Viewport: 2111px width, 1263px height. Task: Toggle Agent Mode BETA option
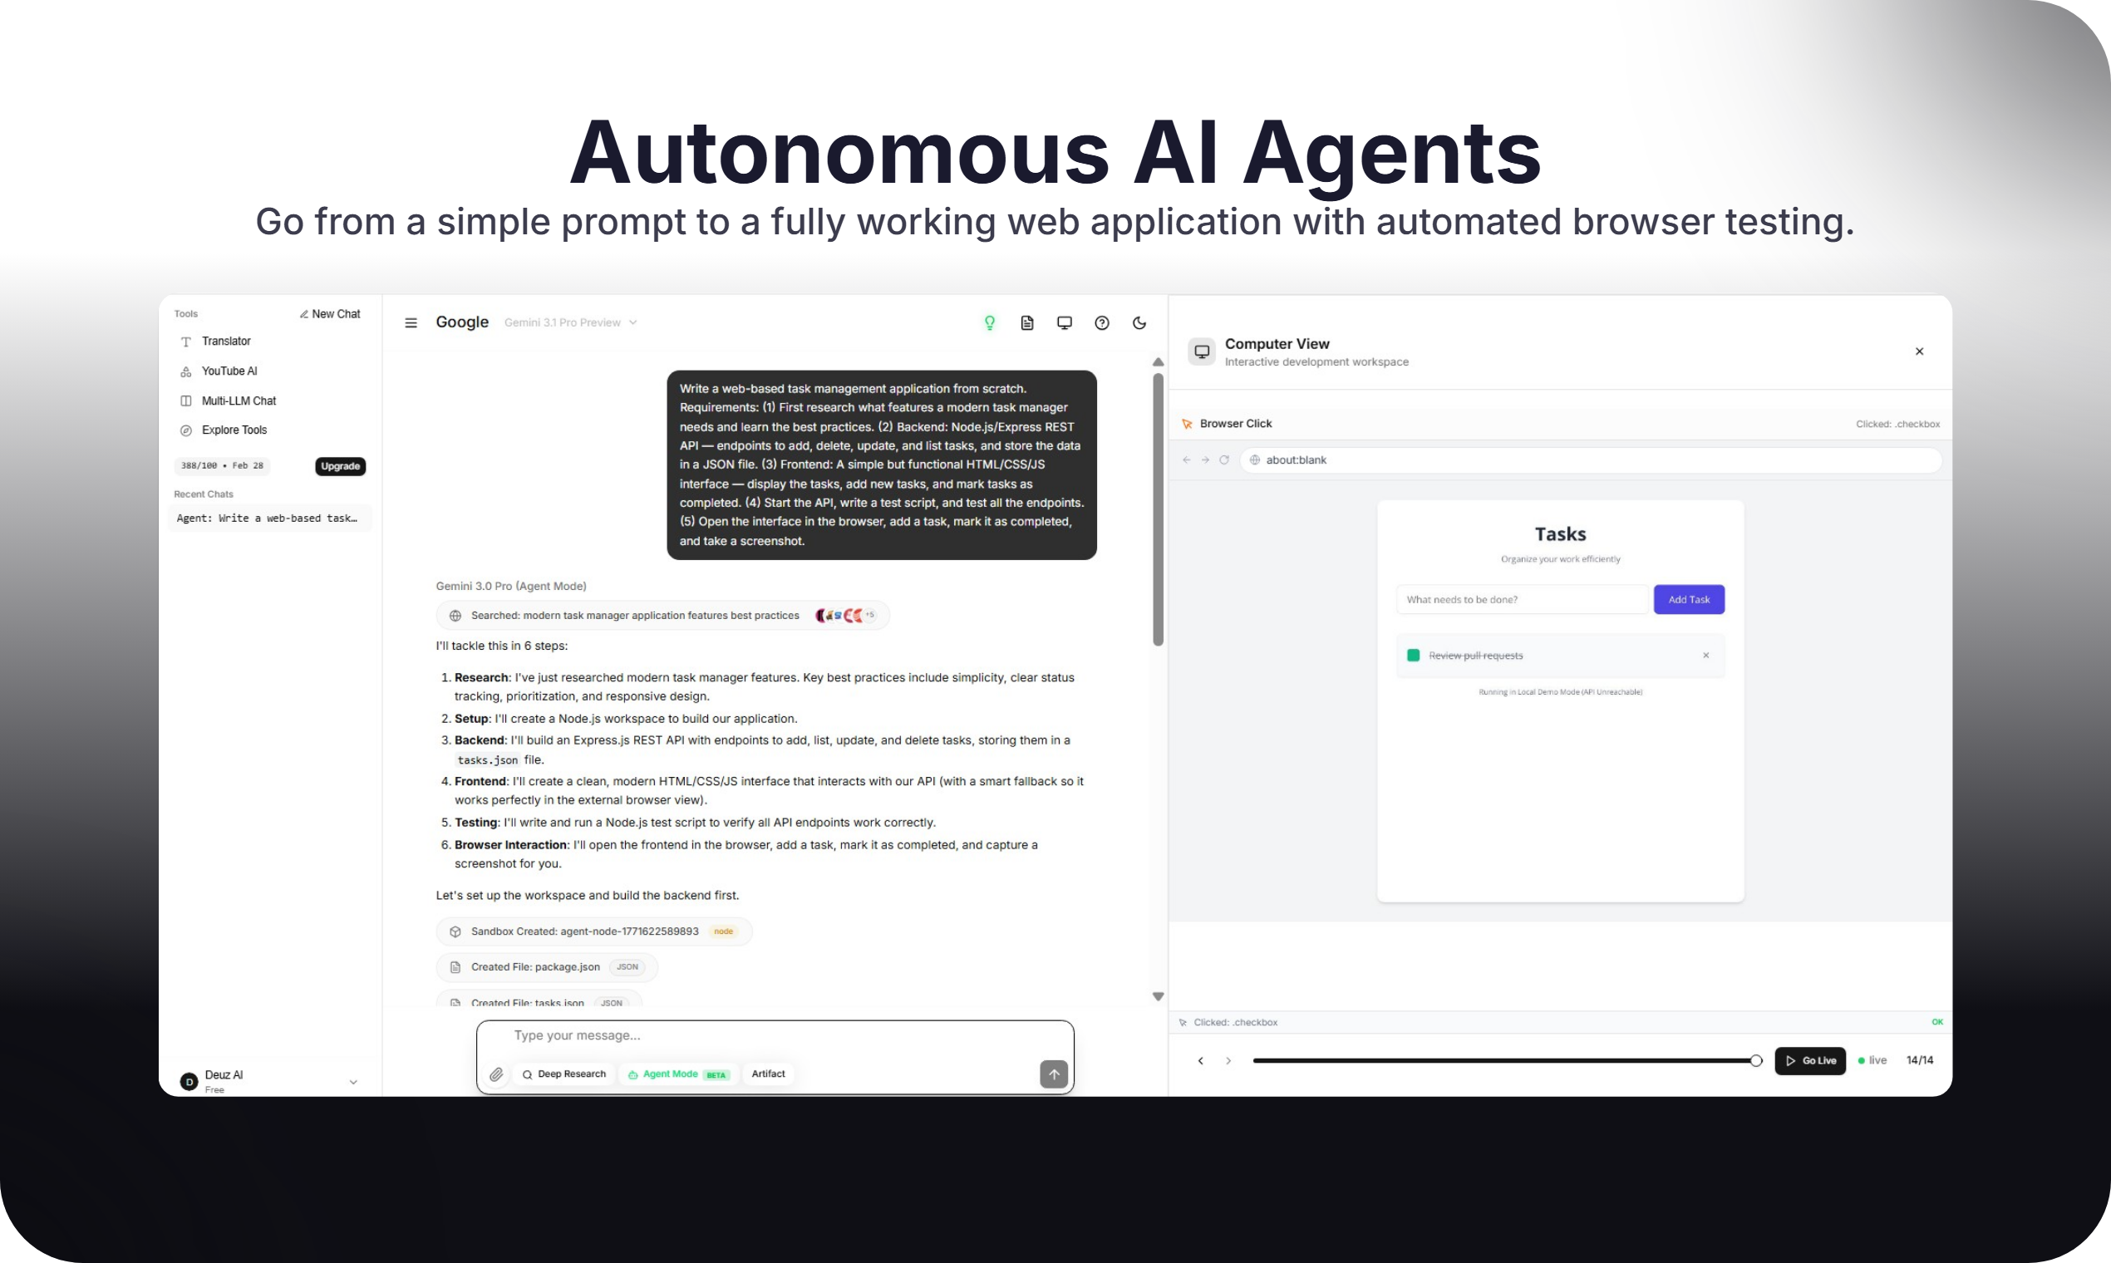[x=678, y=1074]
